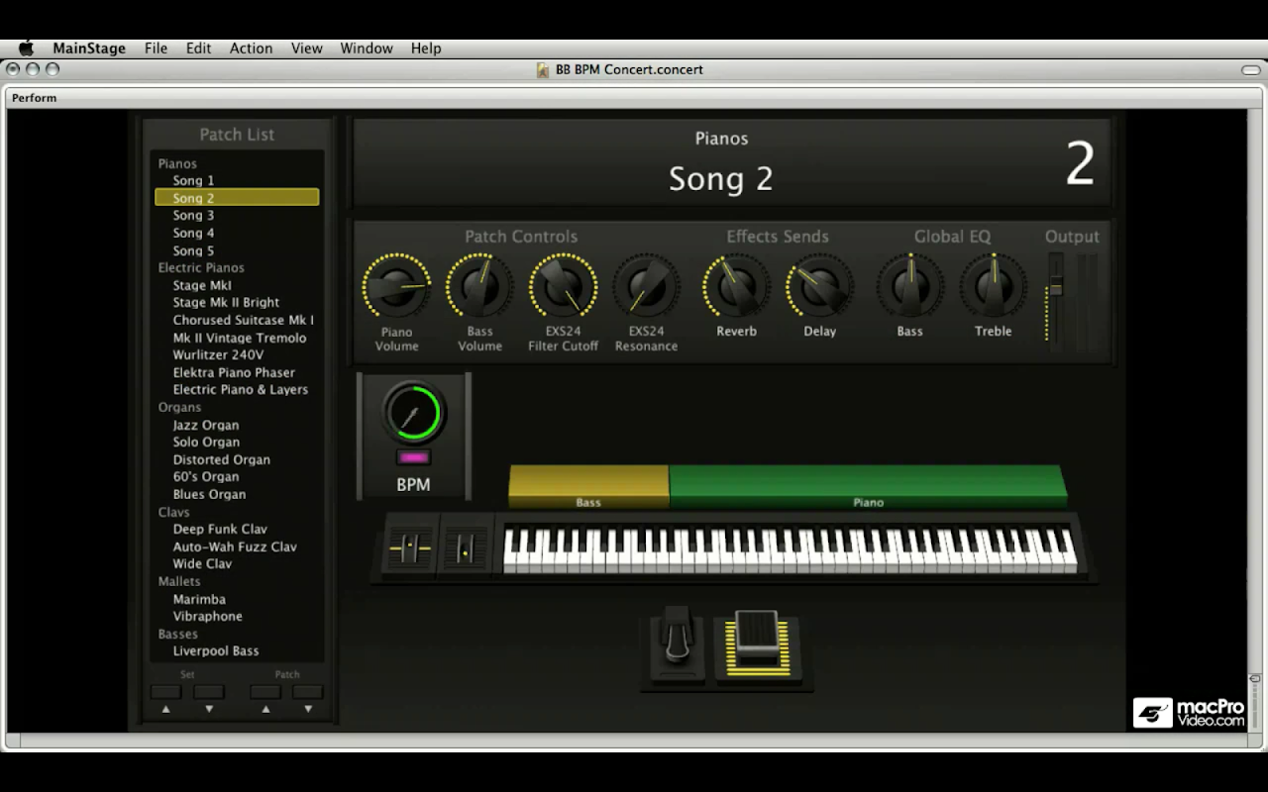
Task: Click the Global EQ Treble knob
Action: [993, 287]
